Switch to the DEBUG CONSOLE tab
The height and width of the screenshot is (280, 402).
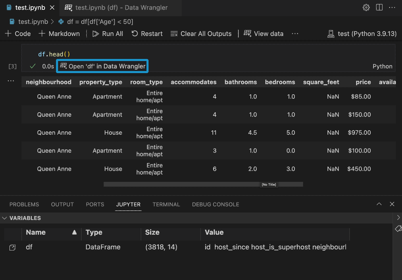pos(215,204)
